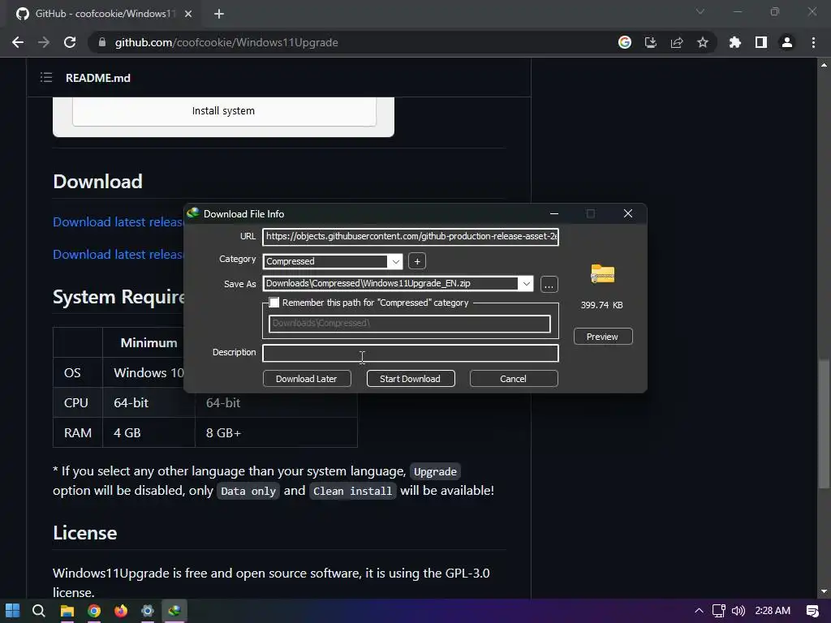Click the network icon in the system tray

coord(719,611)
